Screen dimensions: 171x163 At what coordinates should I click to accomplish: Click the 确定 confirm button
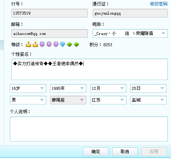pyautogui.click(x=96, y=152)
